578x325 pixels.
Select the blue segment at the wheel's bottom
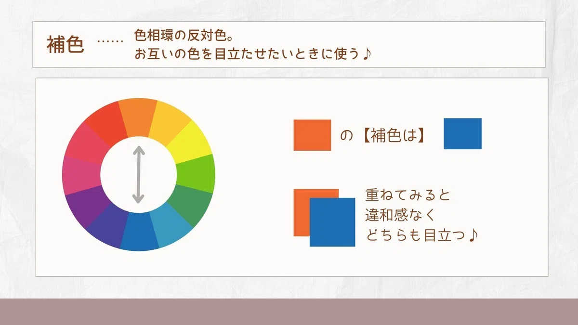pos(140,232)
